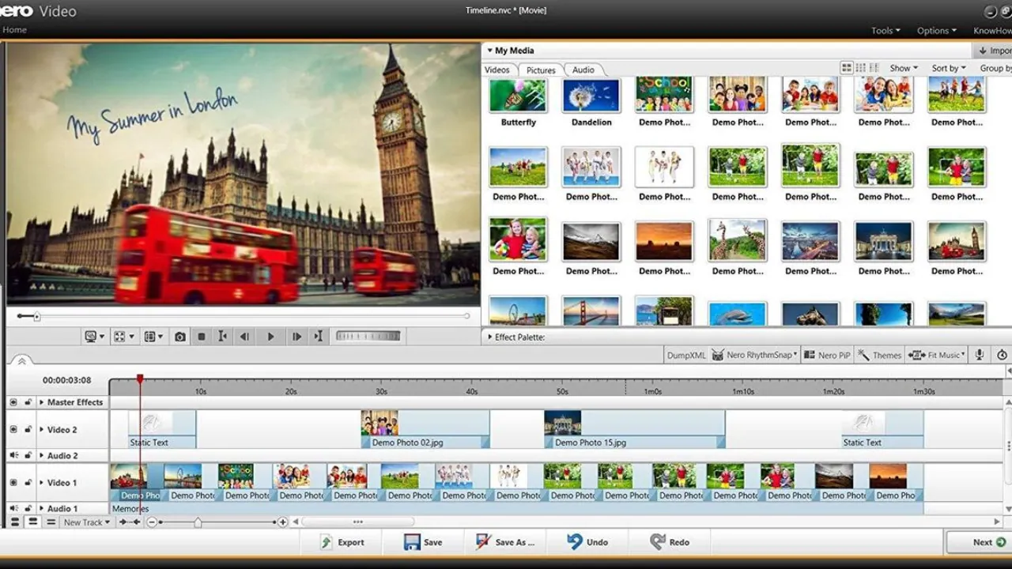Jump to the start of the clip

click(x=223, y=337)
